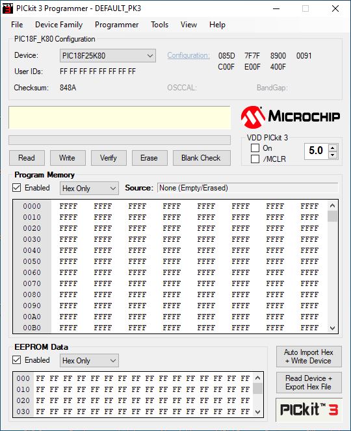This screenshot has height=431, width=351.
Task: Click EEPROM Data scrollbar down arrow
Action: [x=257, y=411]
